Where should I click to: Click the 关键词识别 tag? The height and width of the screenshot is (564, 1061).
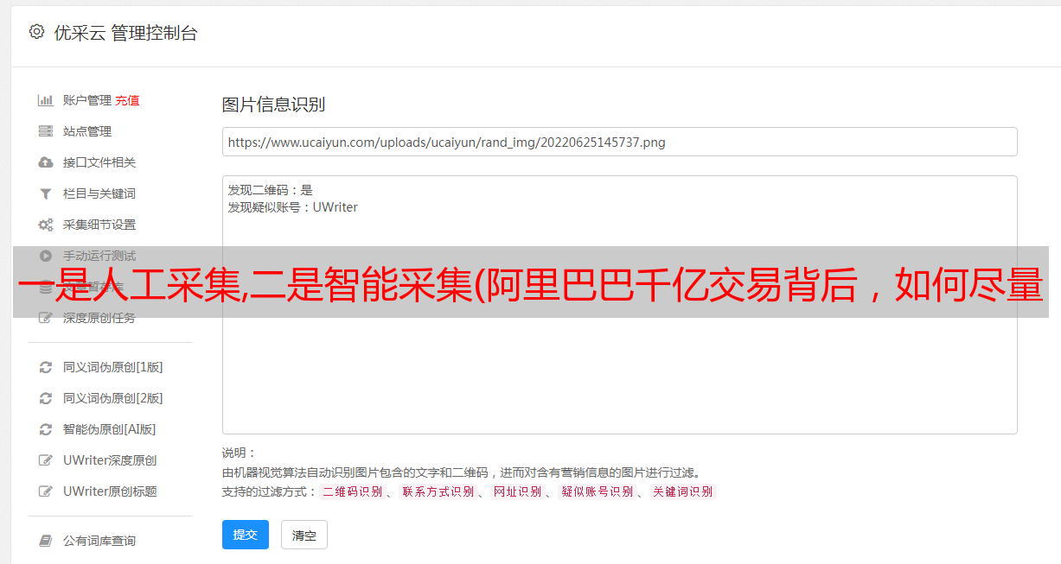click(682, 491)
